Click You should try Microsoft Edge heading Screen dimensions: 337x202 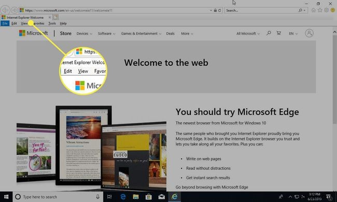[237, 112]
